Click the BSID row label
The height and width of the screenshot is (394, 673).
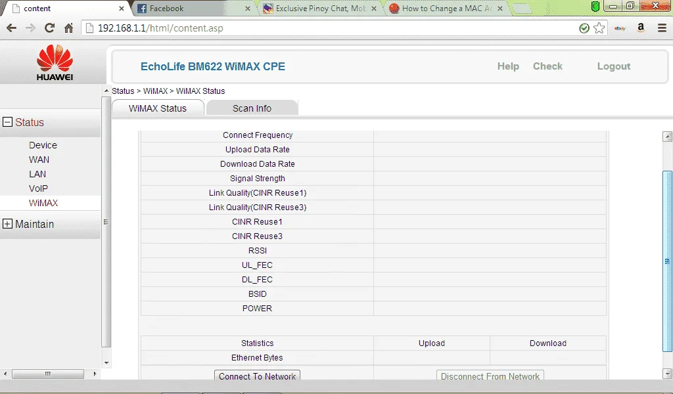258,294
